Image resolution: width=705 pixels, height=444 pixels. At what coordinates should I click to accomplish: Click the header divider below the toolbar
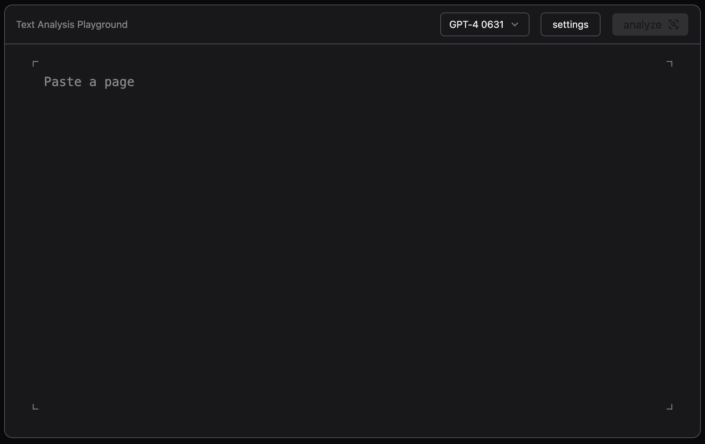pos(352,44)
